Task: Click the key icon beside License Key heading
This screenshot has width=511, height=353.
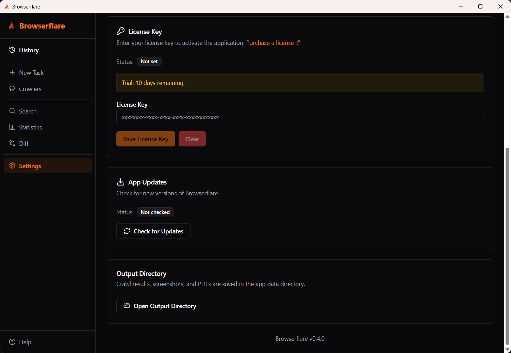Action: 120,31
